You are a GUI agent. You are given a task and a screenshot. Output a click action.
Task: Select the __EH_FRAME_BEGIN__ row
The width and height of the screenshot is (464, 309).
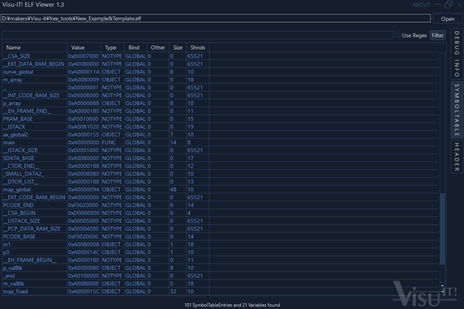point(220,260)
